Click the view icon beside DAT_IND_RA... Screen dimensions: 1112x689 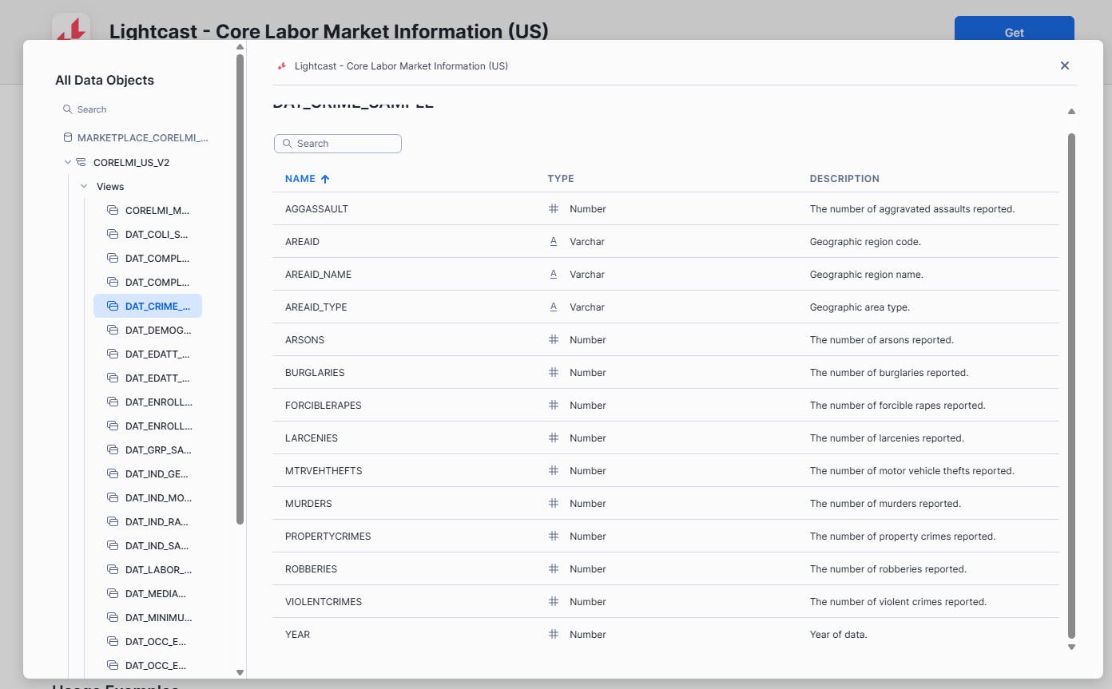[113, 521]
